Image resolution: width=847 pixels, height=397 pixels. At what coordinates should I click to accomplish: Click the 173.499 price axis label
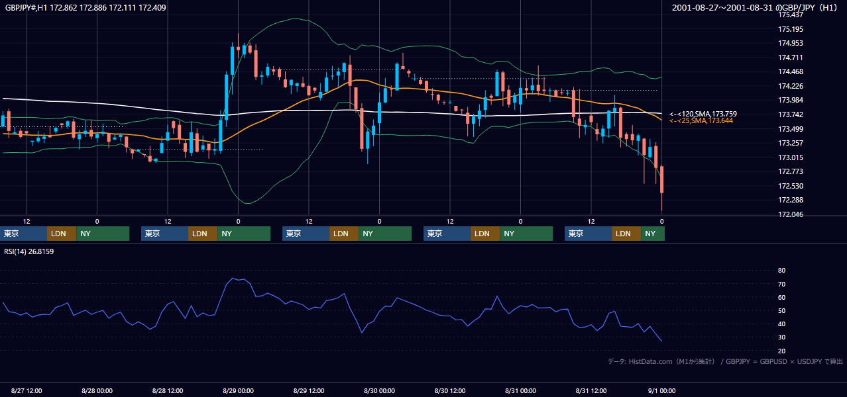(x=791, y=129)
